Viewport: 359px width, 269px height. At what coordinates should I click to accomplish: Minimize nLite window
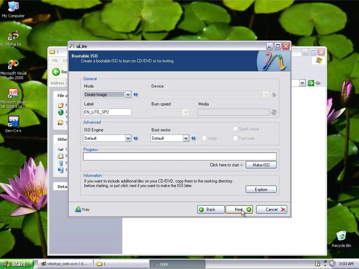pyautogui.click(x=270, y=46)
